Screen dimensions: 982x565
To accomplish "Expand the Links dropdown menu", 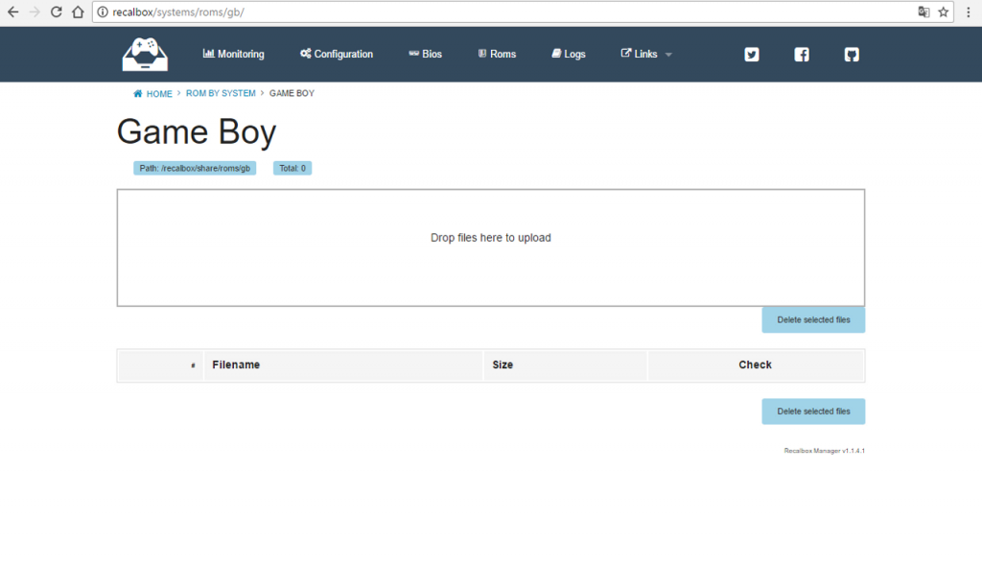I will (x=646, y=55).
